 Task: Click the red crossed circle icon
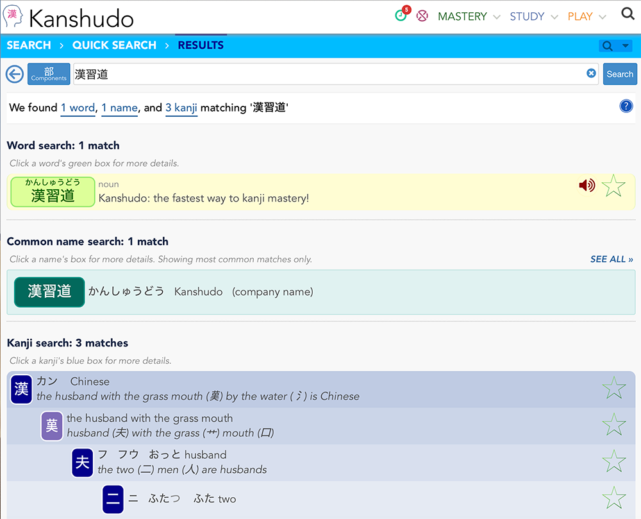(422, 16)
